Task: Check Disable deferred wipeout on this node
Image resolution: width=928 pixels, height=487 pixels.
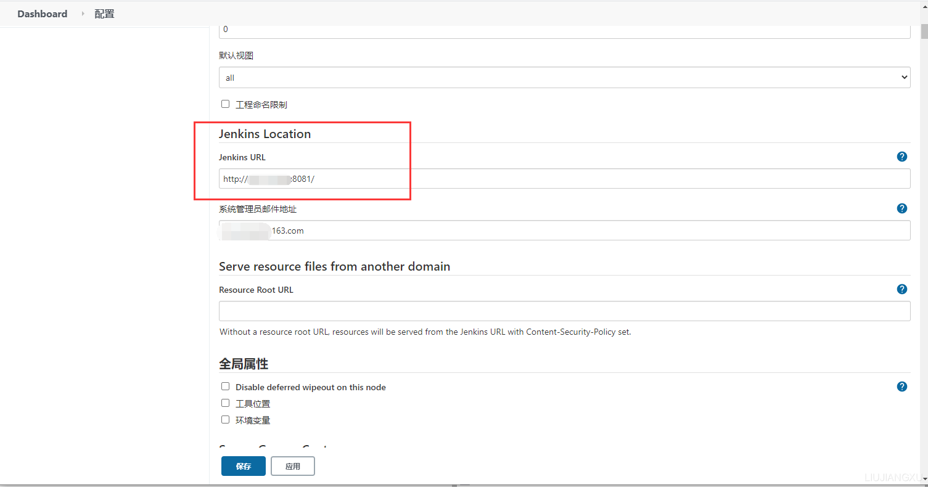Action: click(226, 387)
